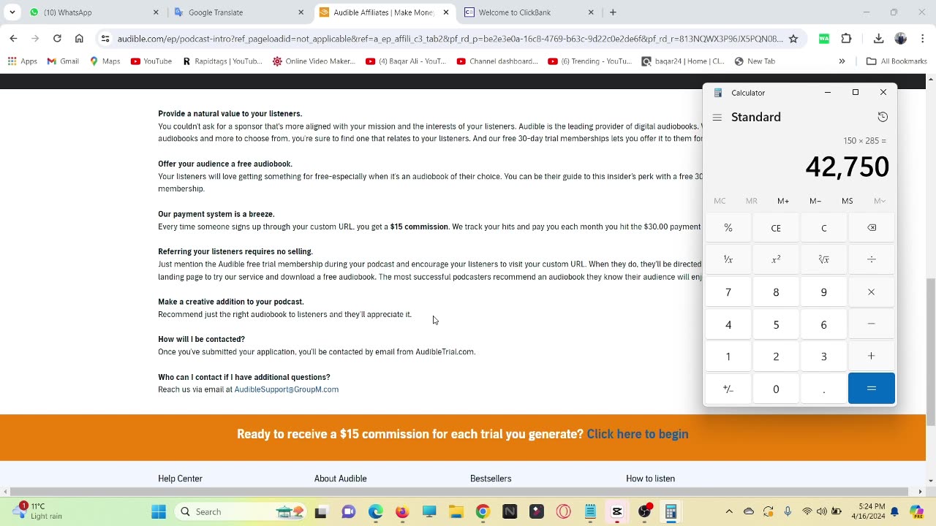Image resolution: width=936 pixels, height=526 pixels.
Task: Click the square root key
Action: (823, 259)
